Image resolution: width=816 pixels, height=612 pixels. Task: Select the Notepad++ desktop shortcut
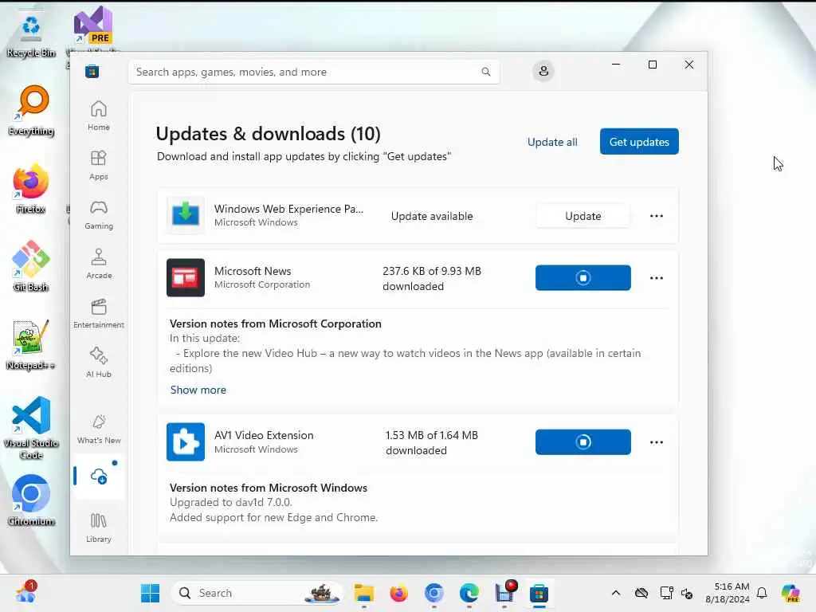(x=31, y=345)
